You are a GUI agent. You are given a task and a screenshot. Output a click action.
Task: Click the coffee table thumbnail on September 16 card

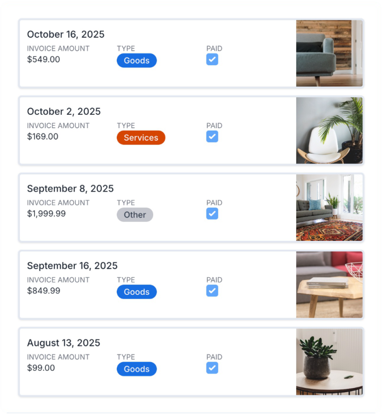point(329,284)
